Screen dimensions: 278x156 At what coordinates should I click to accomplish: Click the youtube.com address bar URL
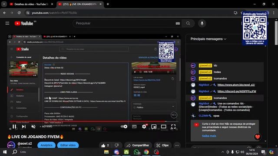click(x=54, y=13)
